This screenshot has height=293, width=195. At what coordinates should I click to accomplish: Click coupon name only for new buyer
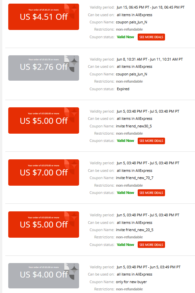click(x=131, y=282)
